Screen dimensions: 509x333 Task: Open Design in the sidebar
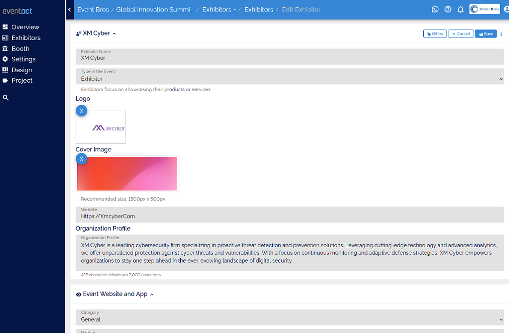pos(21,70)
